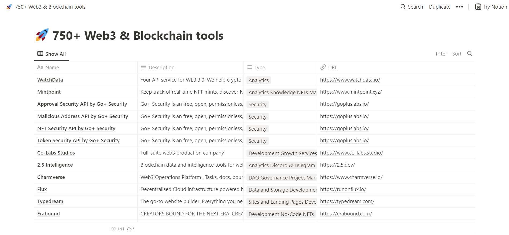Click the Search button in the top bar

[x=412, y=7]
